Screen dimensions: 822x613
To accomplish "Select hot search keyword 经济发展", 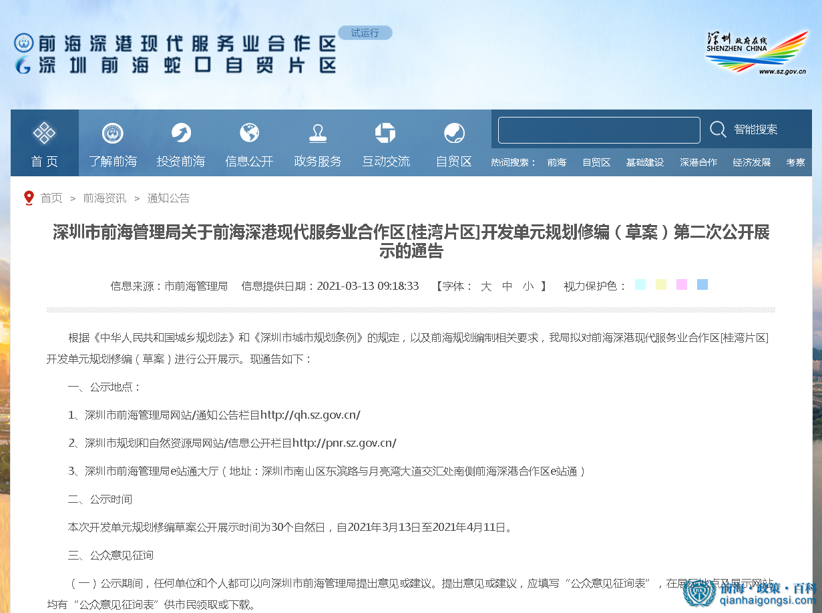I will click(751, 162).
